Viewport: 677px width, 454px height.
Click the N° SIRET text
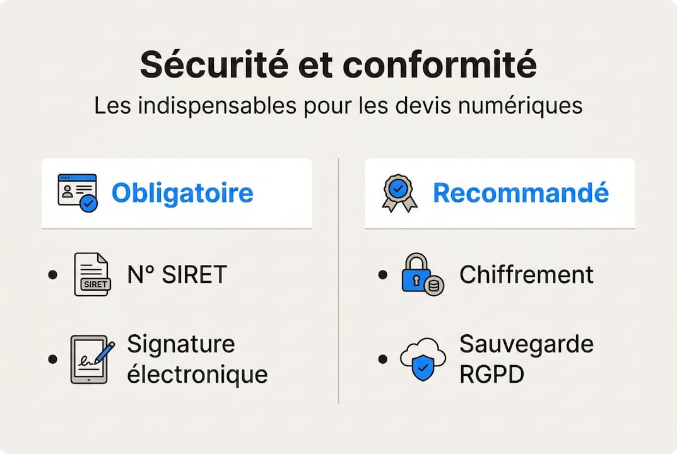tap(177, 275)
